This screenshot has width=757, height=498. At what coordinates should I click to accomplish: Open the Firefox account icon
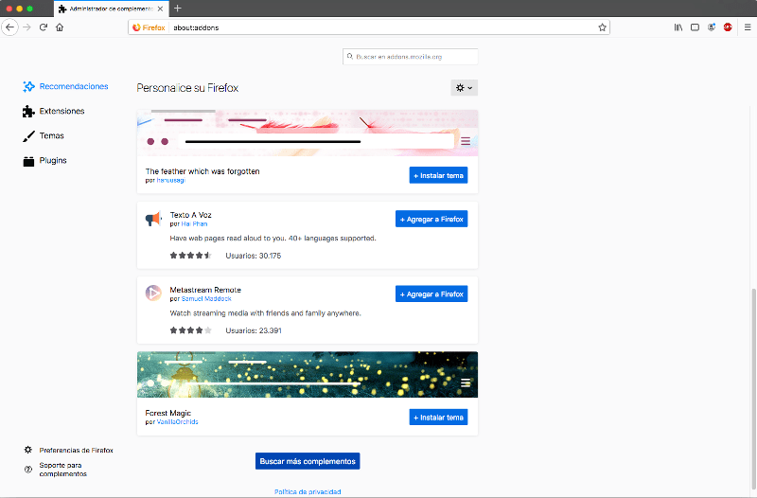712,27
